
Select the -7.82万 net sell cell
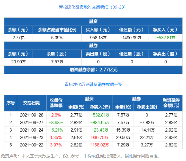[147, 122]
